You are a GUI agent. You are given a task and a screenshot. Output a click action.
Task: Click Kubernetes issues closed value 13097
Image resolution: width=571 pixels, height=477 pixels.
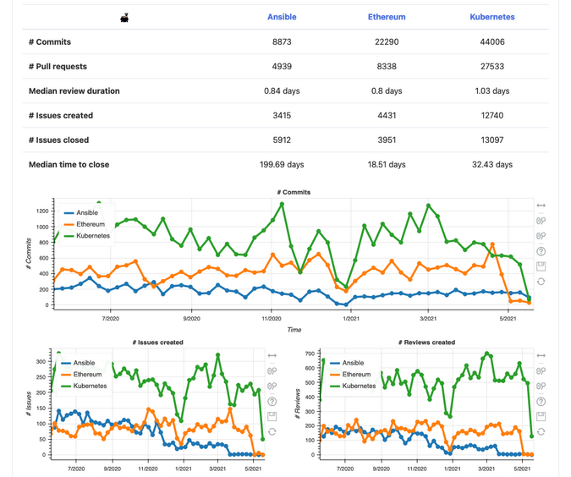coord(492,140)
